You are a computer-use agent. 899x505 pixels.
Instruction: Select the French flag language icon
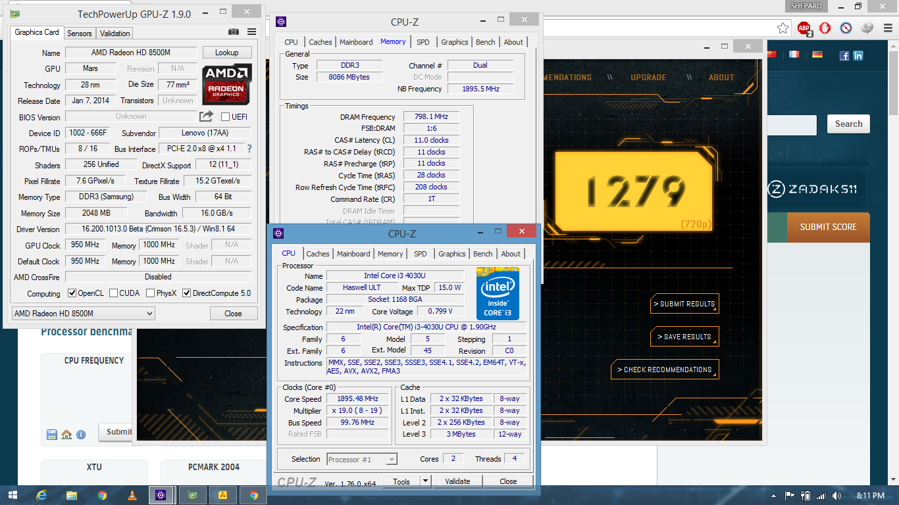(x=794, y=55)
